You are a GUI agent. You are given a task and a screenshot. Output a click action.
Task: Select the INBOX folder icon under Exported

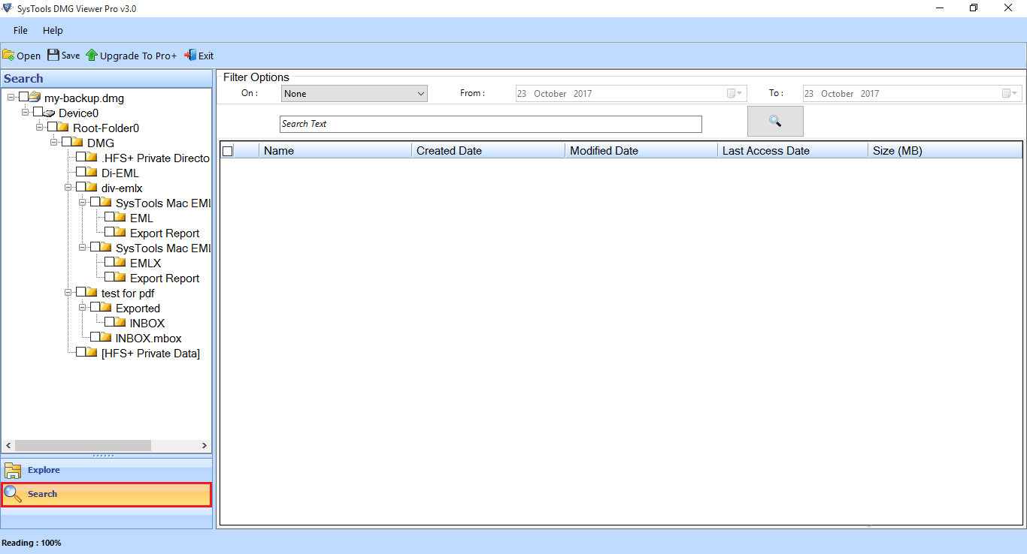coord(120,323)
